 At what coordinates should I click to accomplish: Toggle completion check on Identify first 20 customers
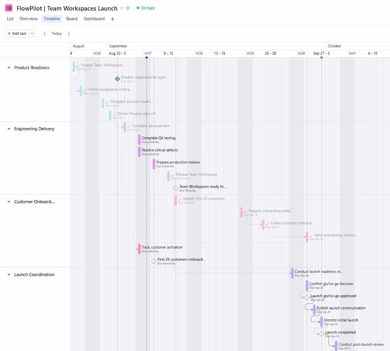click(180, 199)
